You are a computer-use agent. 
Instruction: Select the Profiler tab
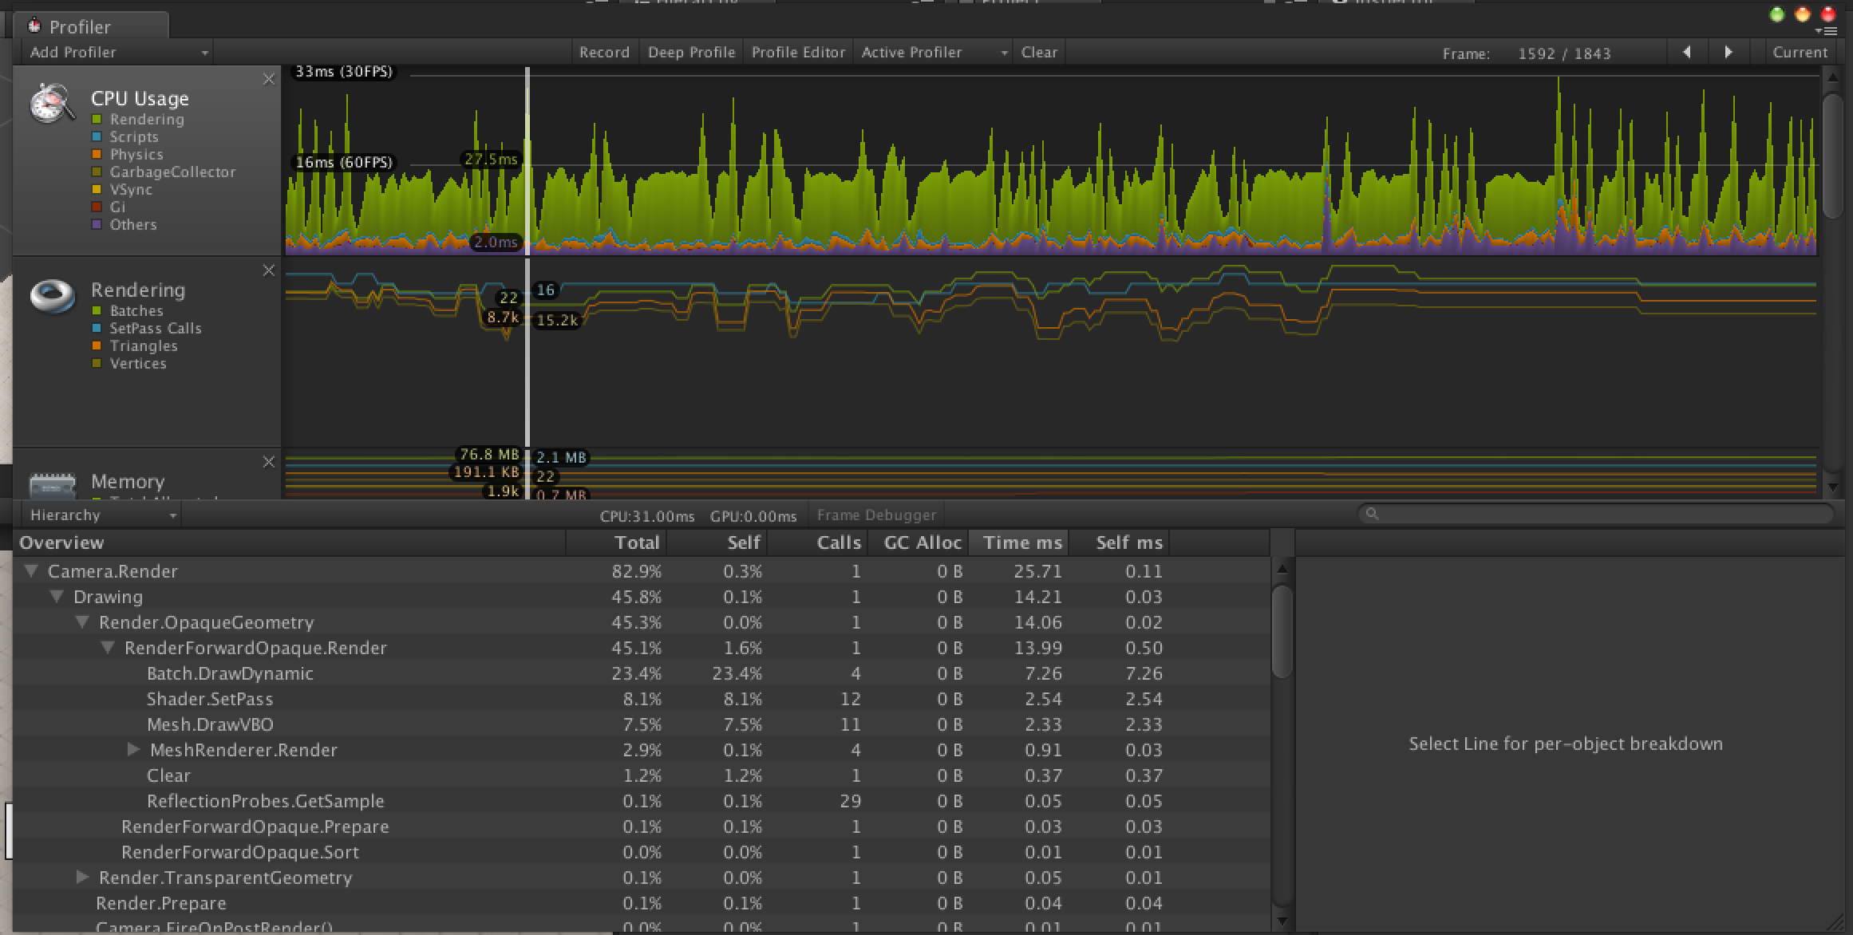[91, 26]
